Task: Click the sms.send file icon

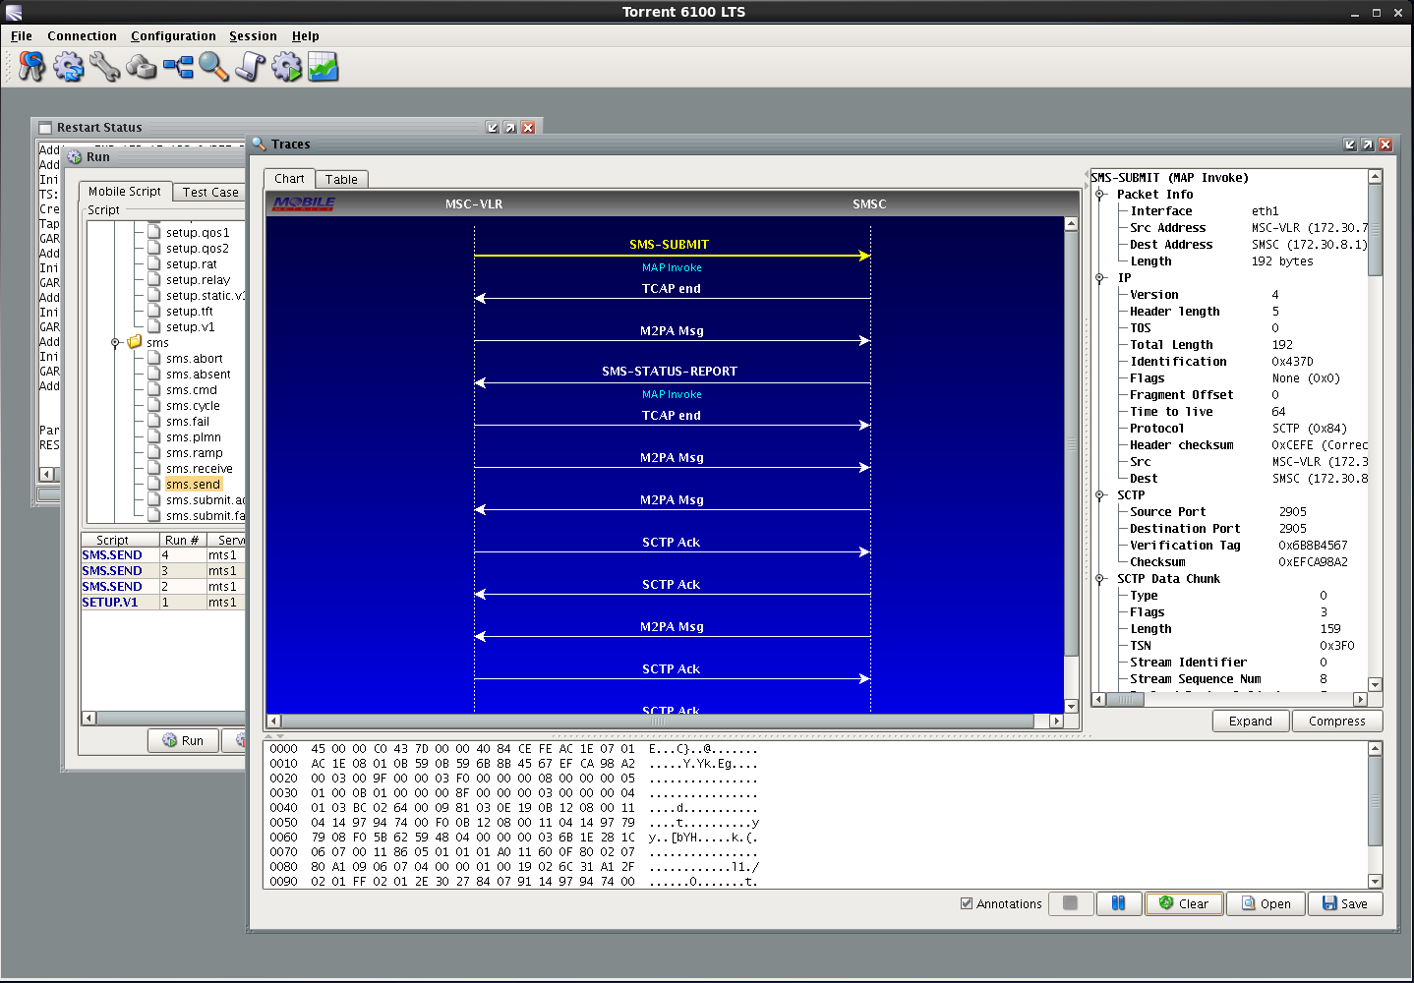Action: click(154, 484)
